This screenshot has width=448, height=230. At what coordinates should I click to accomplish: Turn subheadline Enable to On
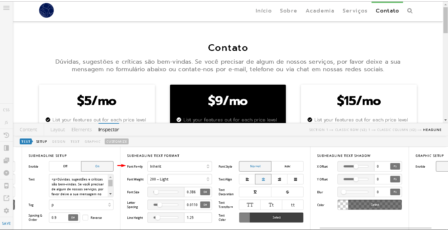pos(97,166)
